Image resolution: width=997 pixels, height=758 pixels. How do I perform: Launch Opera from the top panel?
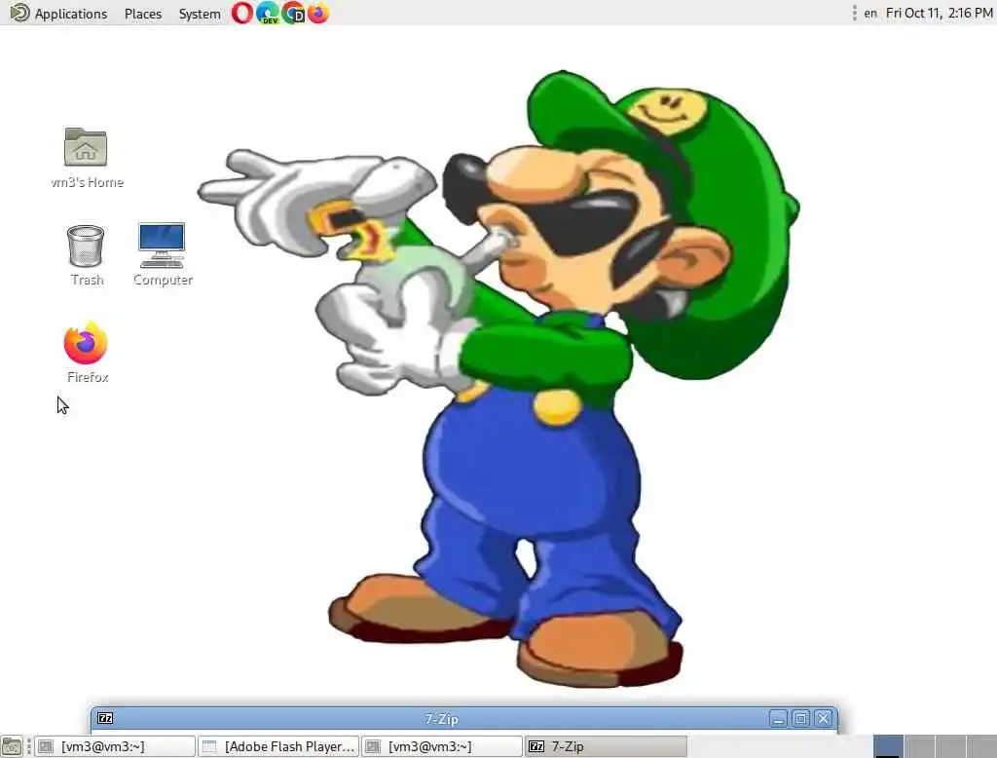tap(241, 13)
